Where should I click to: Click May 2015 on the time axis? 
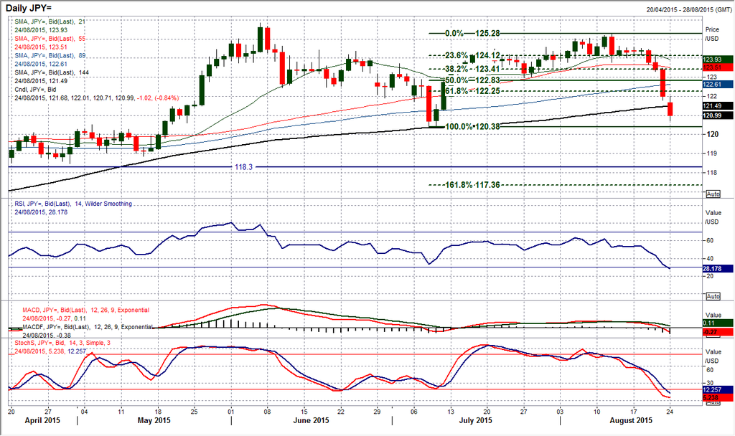pyautogui.click(x=154, y=420)
